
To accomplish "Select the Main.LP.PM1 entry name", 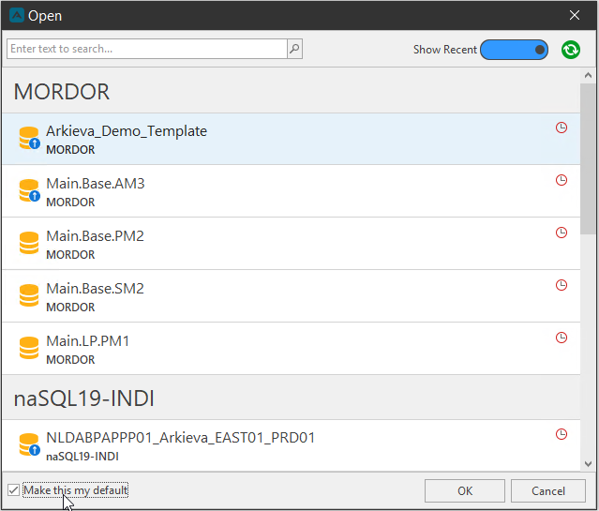I will click(x=88, y=341).
